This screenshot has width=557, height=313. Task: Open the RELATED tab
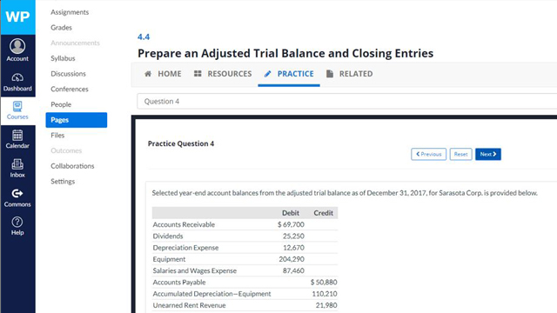(350, 74)
